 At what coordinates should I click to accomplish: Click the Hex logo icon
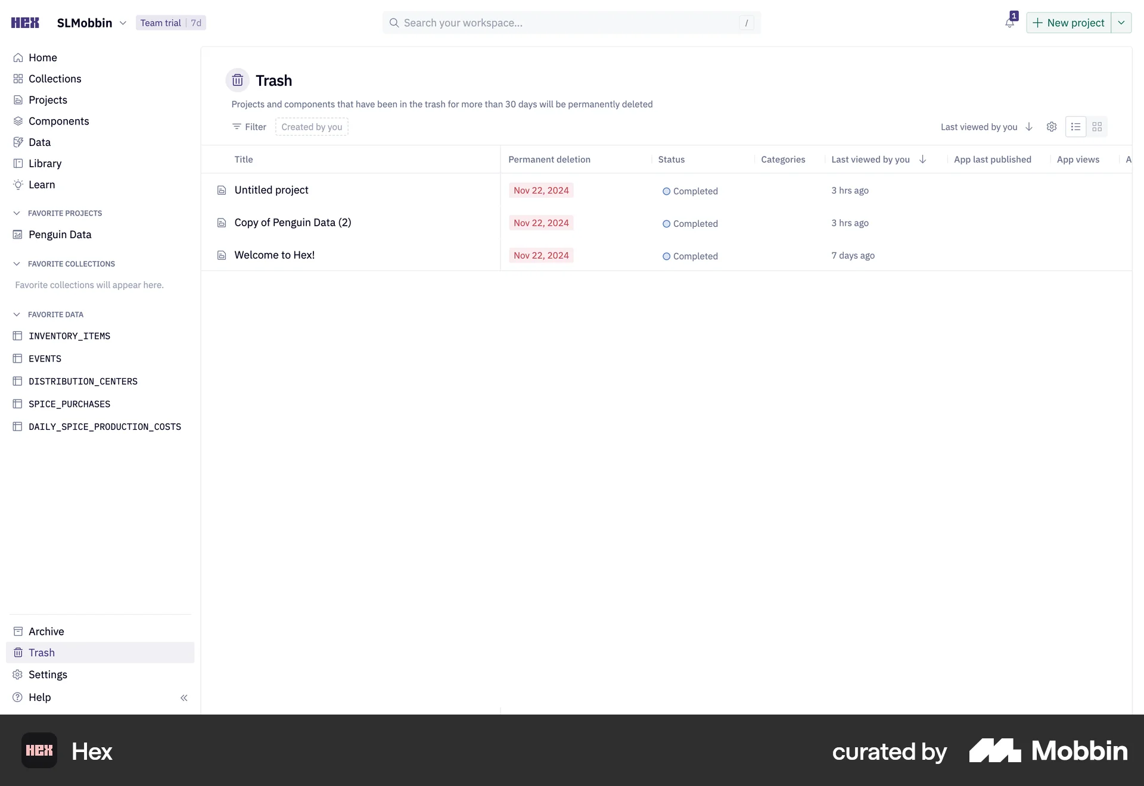click(25, 23)
